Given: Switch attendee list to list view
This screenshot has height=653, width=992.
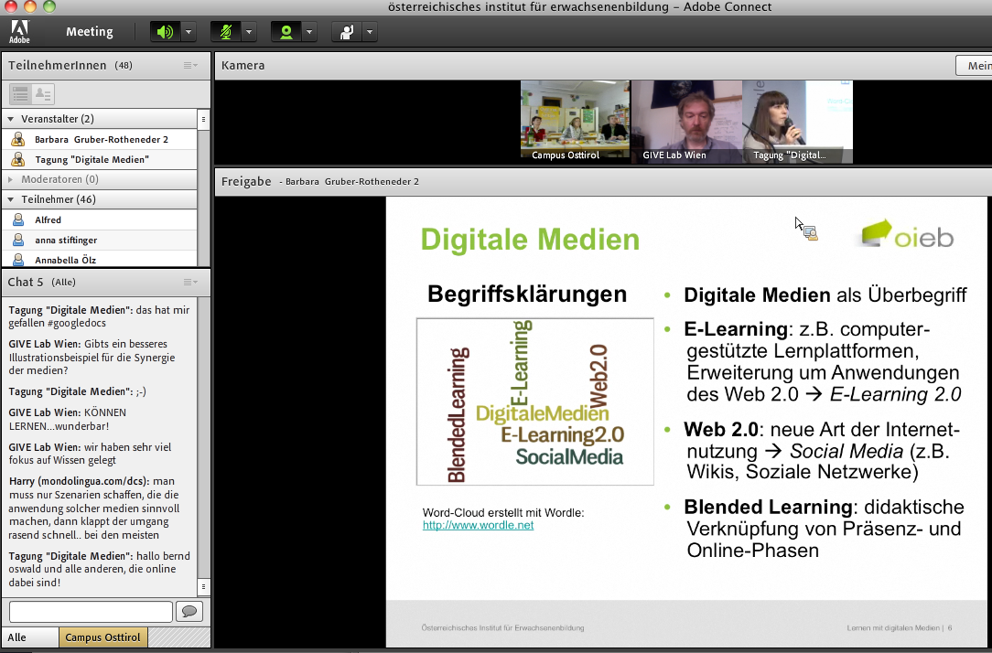Looking at the screenshot, I should tap(20, 93).
